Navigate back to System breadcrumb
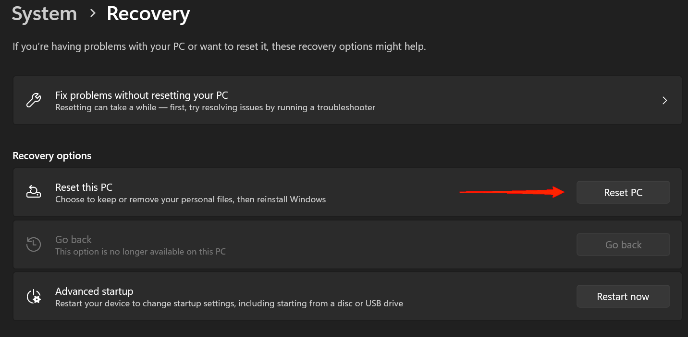The height and width of the screenshot is (337, 688). pos(44,14)
